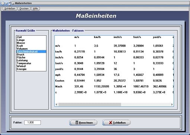Click the Mach row label
The width and height of the screenshot is (190, 135).
click(59, 86)
